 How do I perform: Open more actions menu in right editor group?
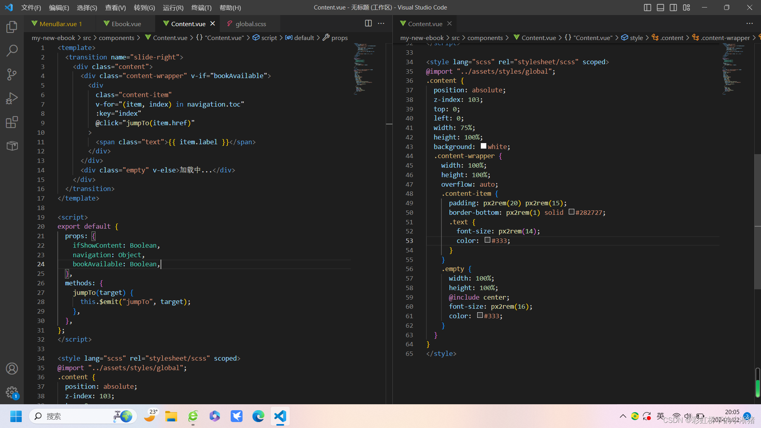pos(750,23)
